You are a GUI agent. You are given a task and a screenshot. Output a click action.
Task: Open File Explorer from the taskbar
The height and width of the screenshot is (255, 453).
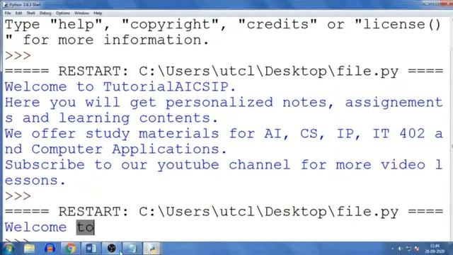coord(29,249)
